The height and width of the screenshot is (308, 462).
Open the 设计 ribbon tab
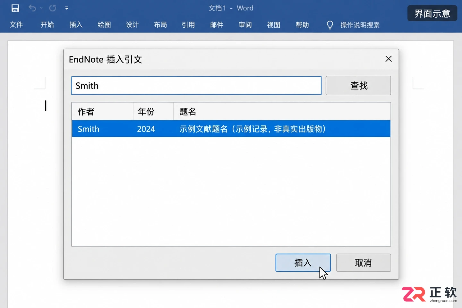132,25
